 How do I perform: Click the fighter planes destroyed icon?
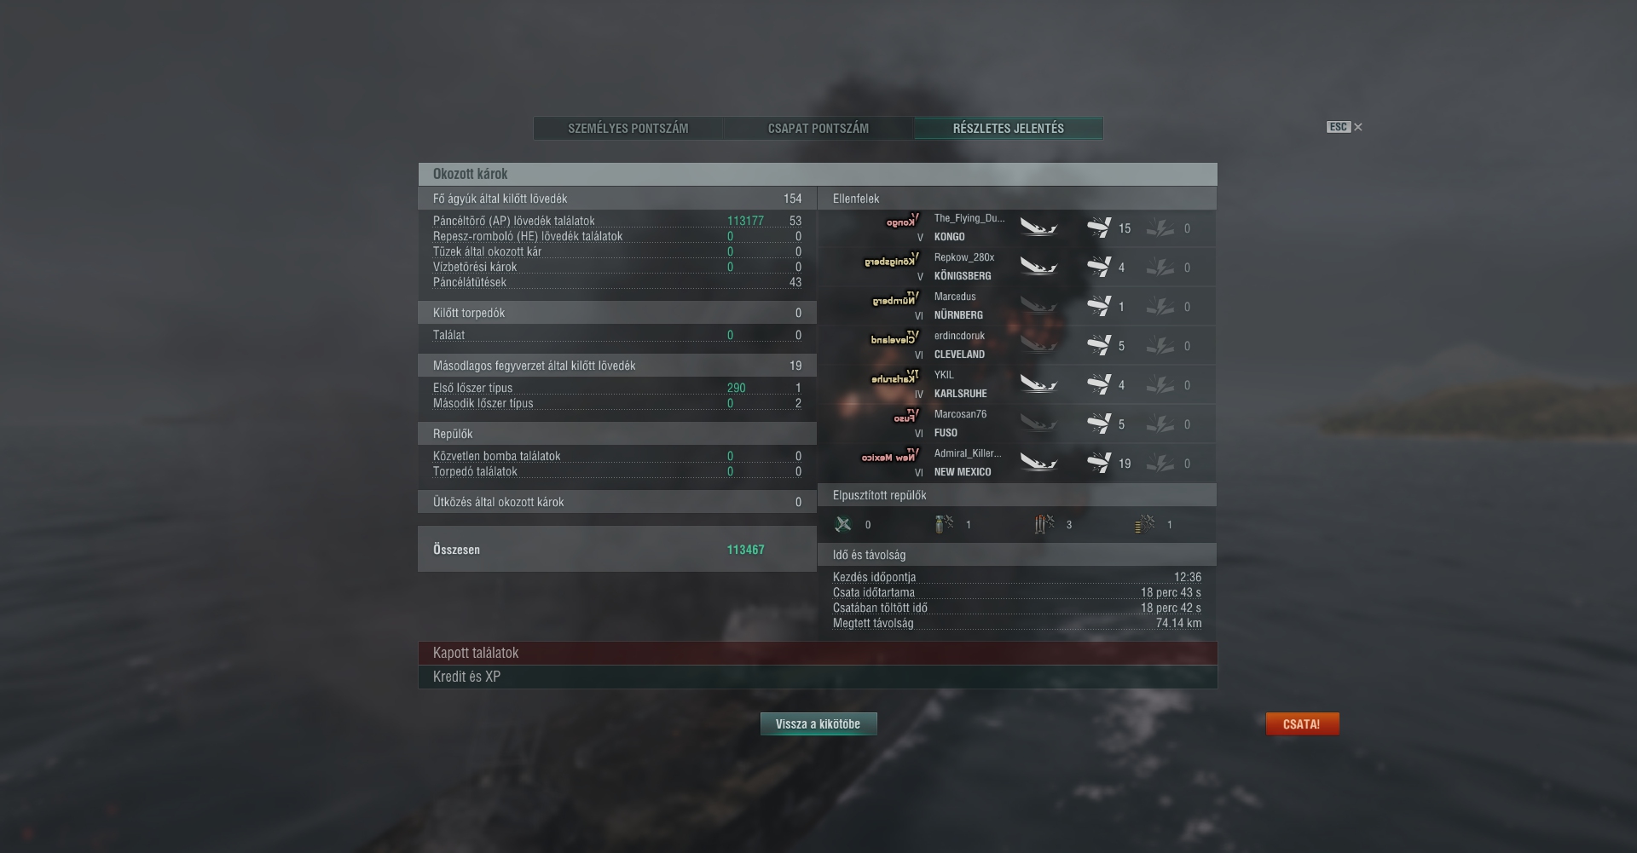[843, 524]
